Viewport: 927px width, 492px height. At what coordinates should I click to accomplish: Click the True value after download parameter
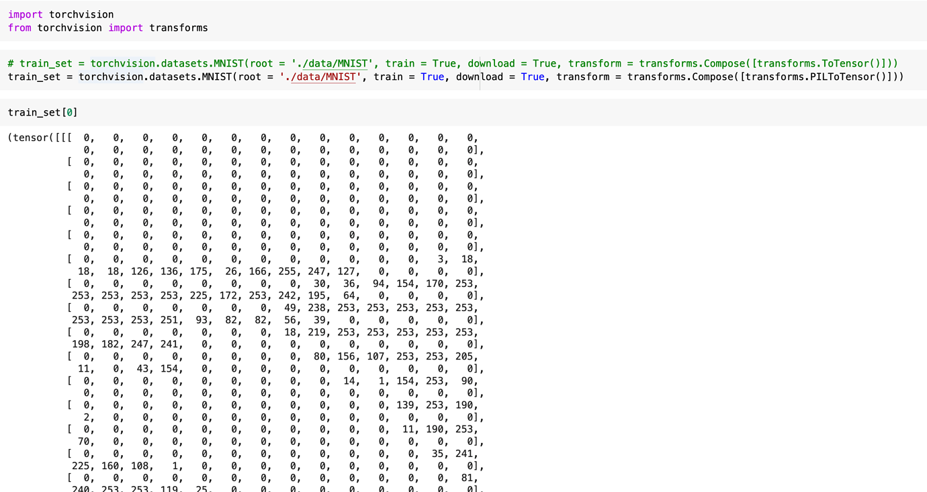point(533,77)
